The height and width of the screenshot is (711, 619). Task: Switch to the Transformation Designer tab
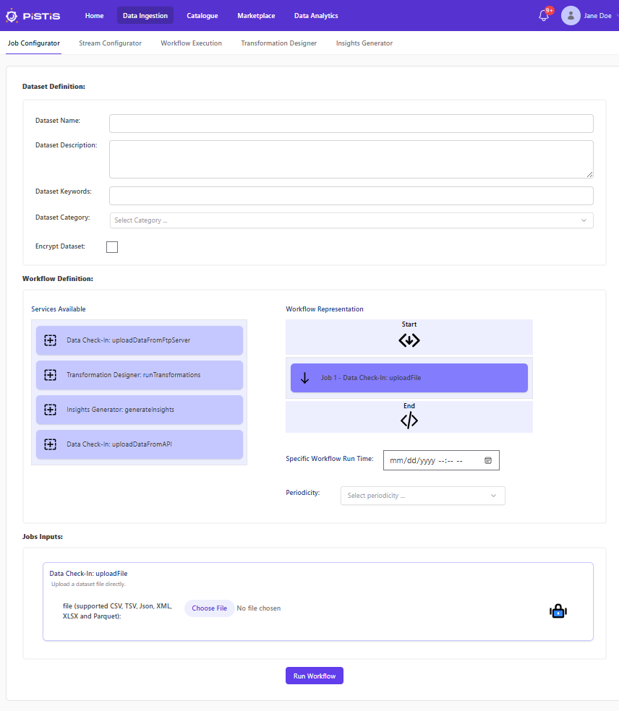point(278,43)
